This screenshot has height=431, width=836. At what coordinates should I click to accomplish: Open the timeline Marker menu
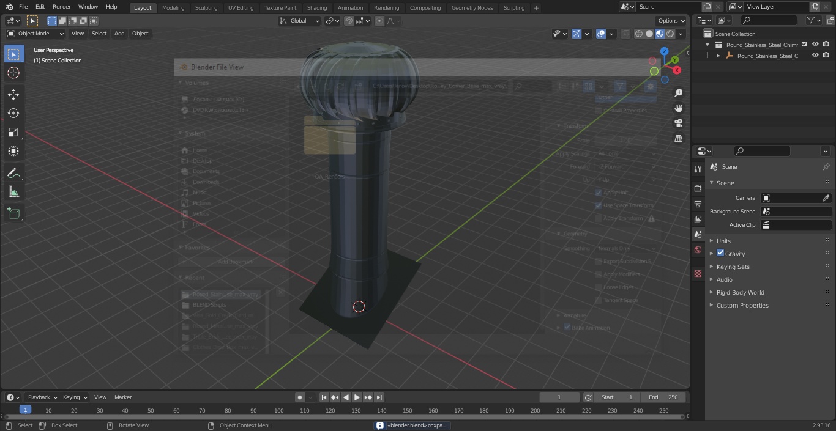coord(123,397)
